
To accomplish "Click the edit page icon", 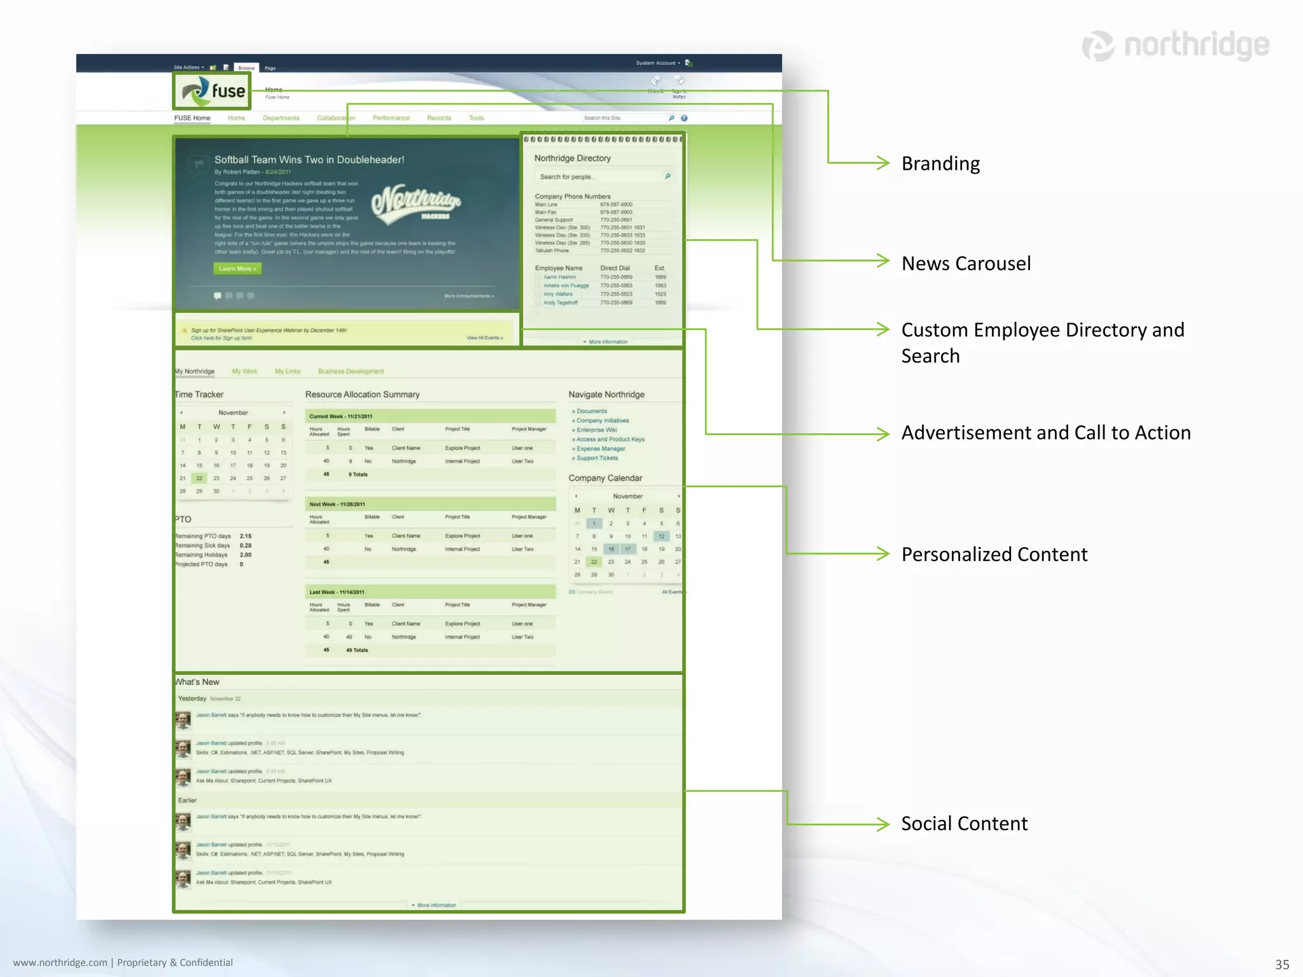I will [226, 67].
